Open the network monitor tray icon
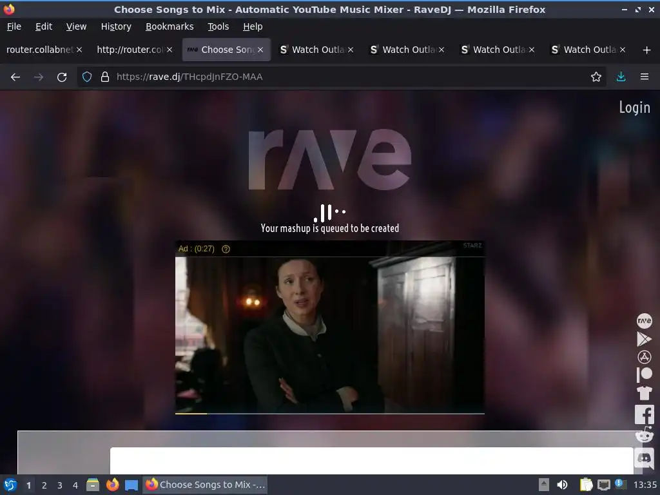 tap(603, 485)
